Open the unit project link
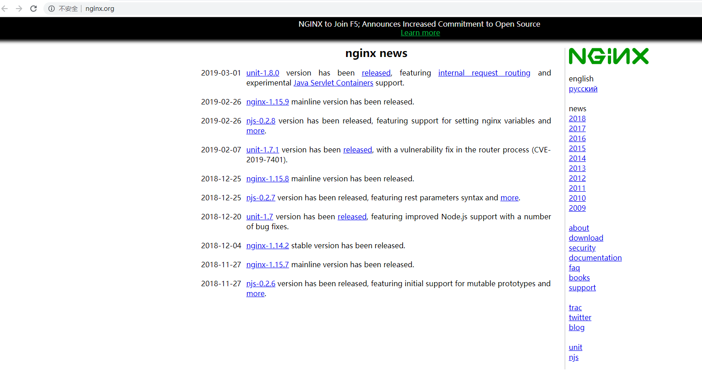The image size is (702, 378). (575, 347)
